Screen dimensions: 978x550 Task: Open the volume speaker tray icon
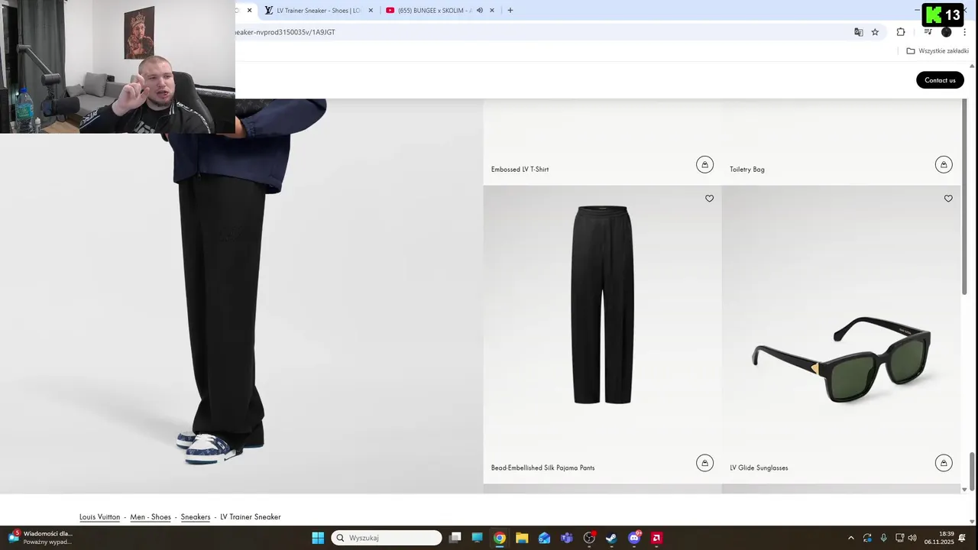coord(912,538)
